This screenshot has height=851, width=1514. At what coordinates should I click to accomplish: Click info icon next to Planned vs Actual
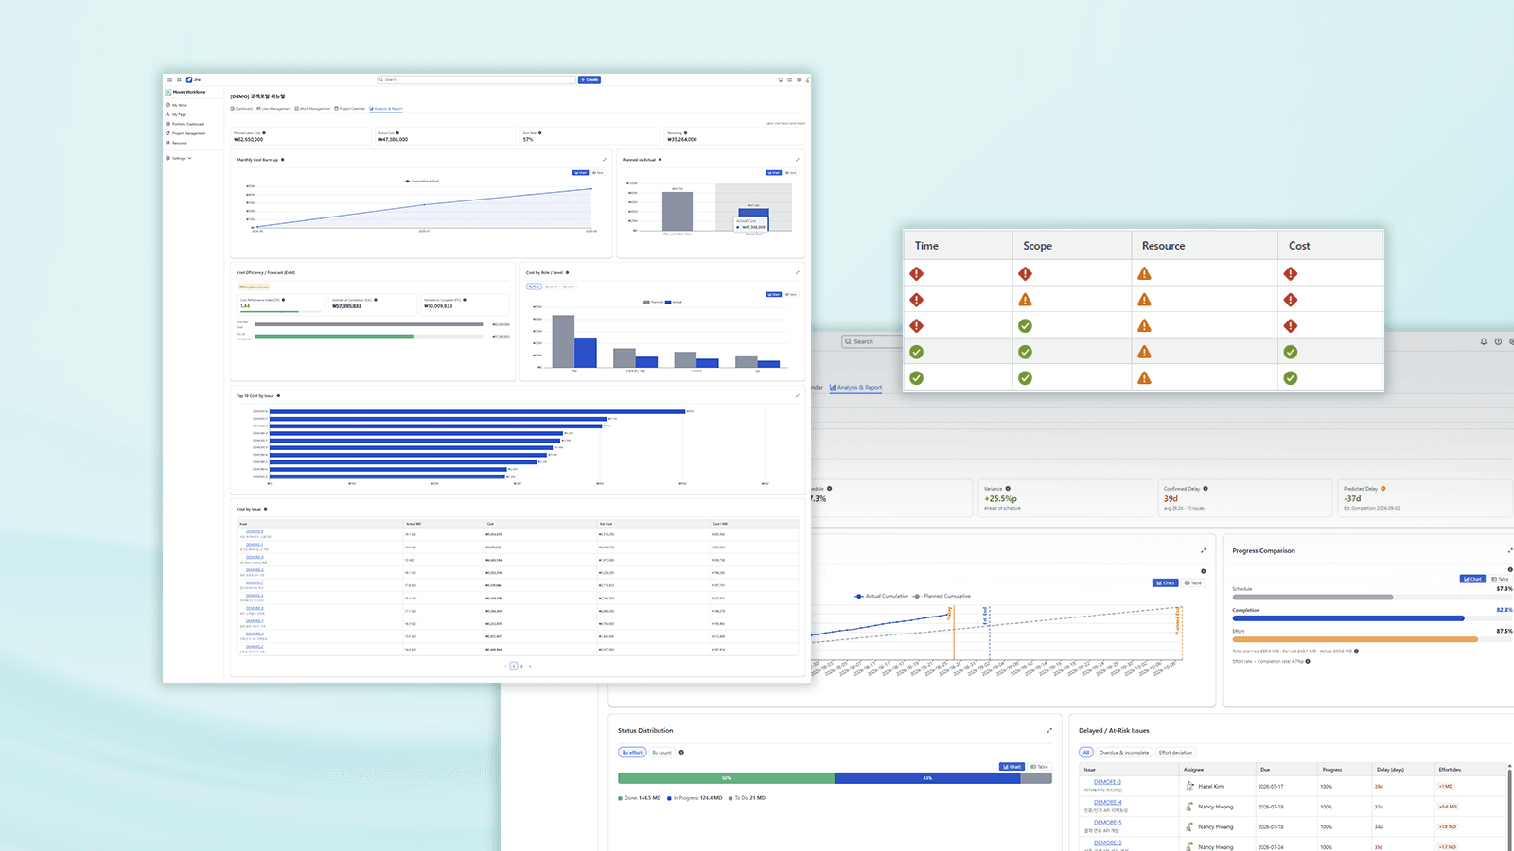(x=660, y=160)
